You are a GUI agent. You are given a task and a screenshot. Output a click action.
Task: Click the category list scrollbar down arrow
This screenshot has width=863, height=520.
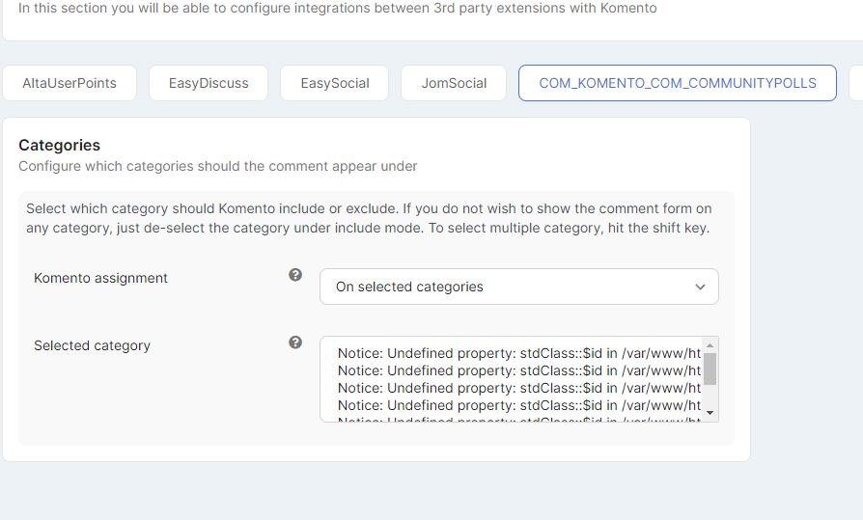coord(710,413)
